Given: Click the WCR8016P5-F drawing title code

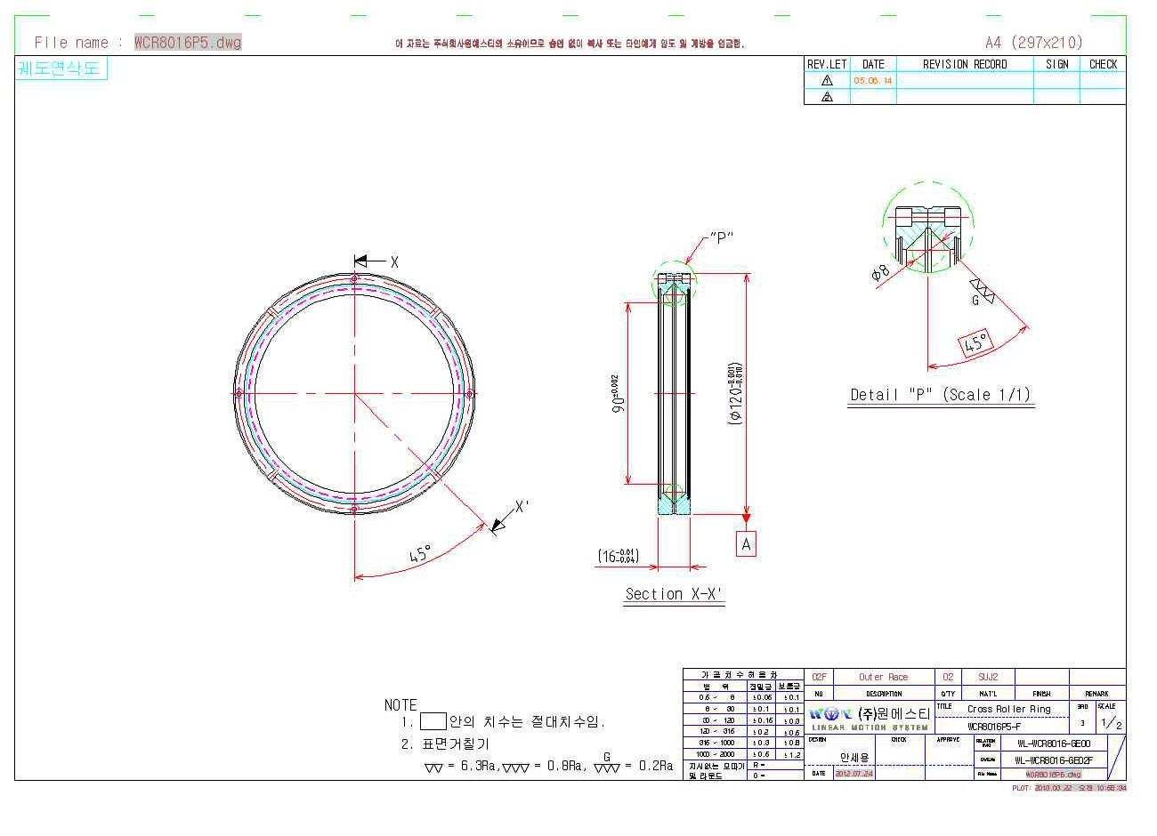Looking at the screenshot, I should [x=993, y=726].
